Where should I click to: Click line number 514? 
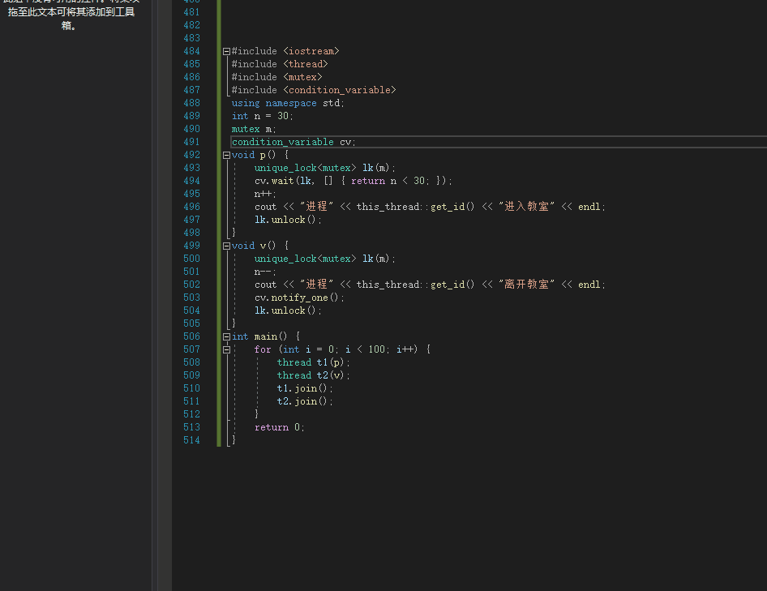[191, 440]
